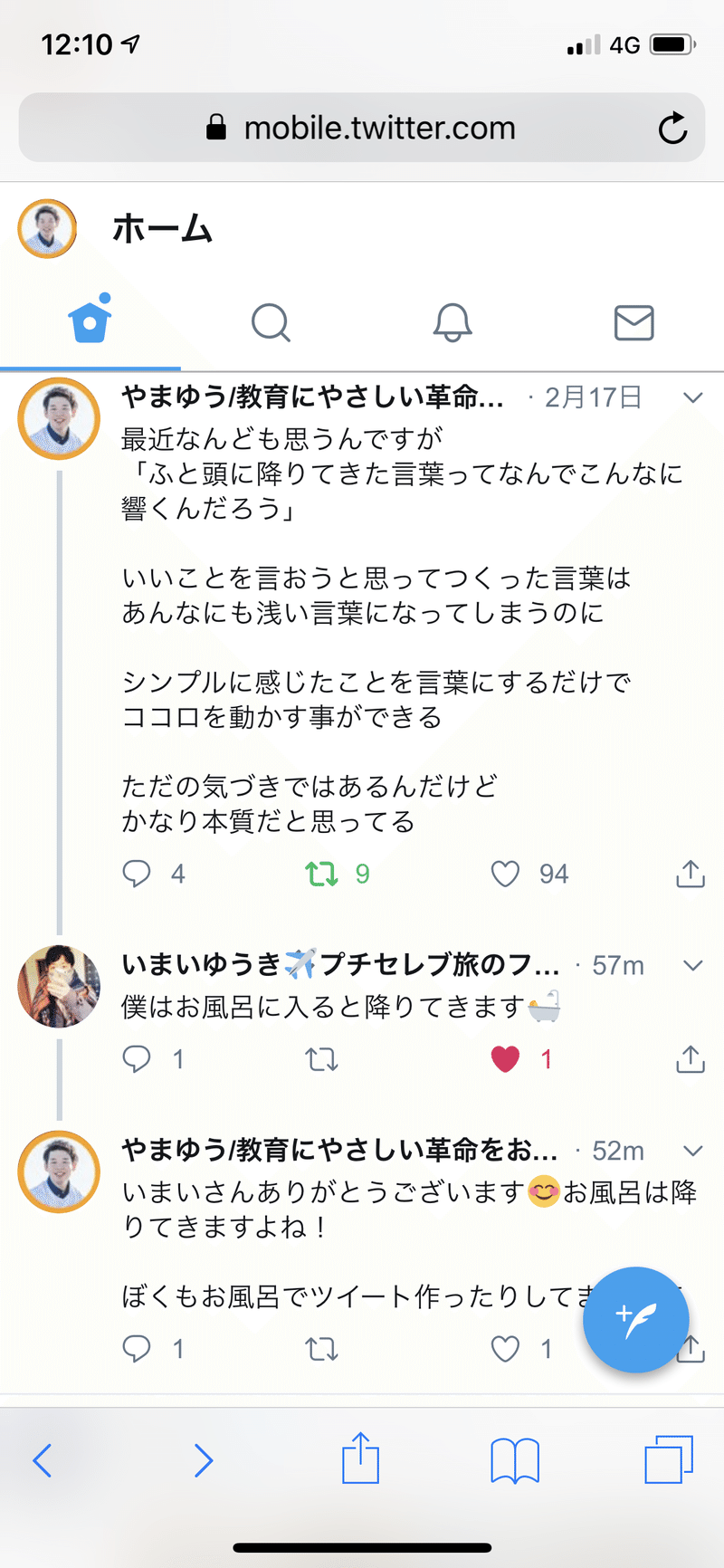Switch to the Search tab
This screenshot has width=724, height=1568.
(x=271, y=322)
